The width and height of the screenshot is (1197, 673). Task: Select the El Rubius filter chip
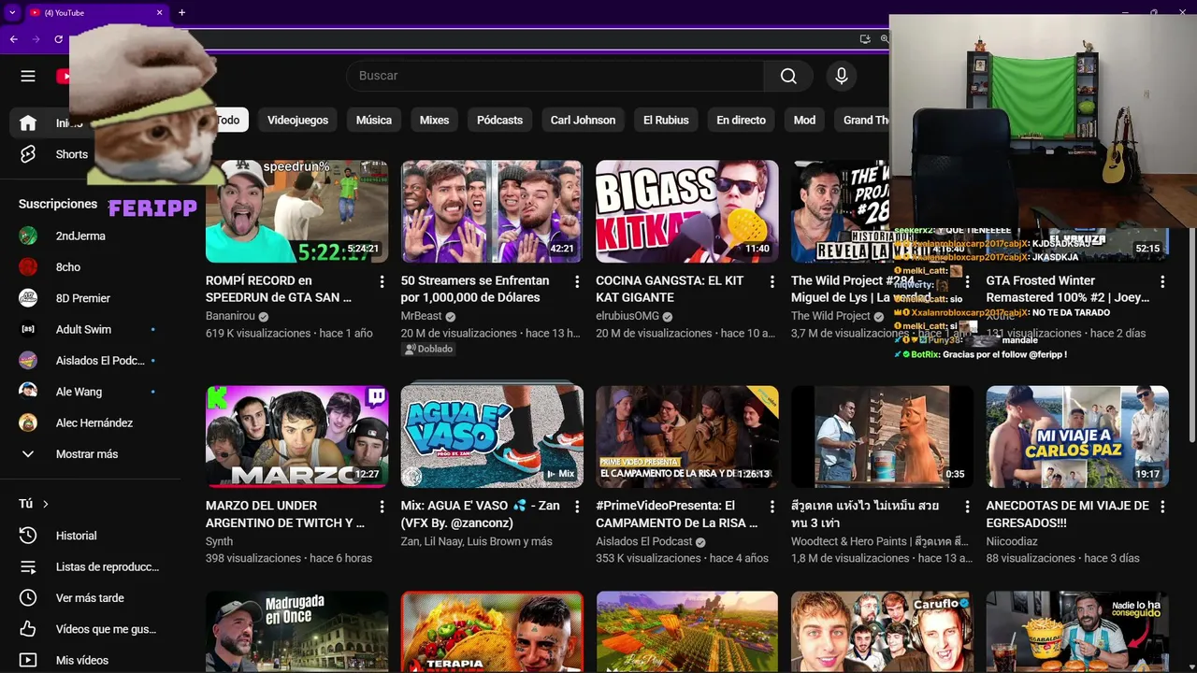click(666, 120)
